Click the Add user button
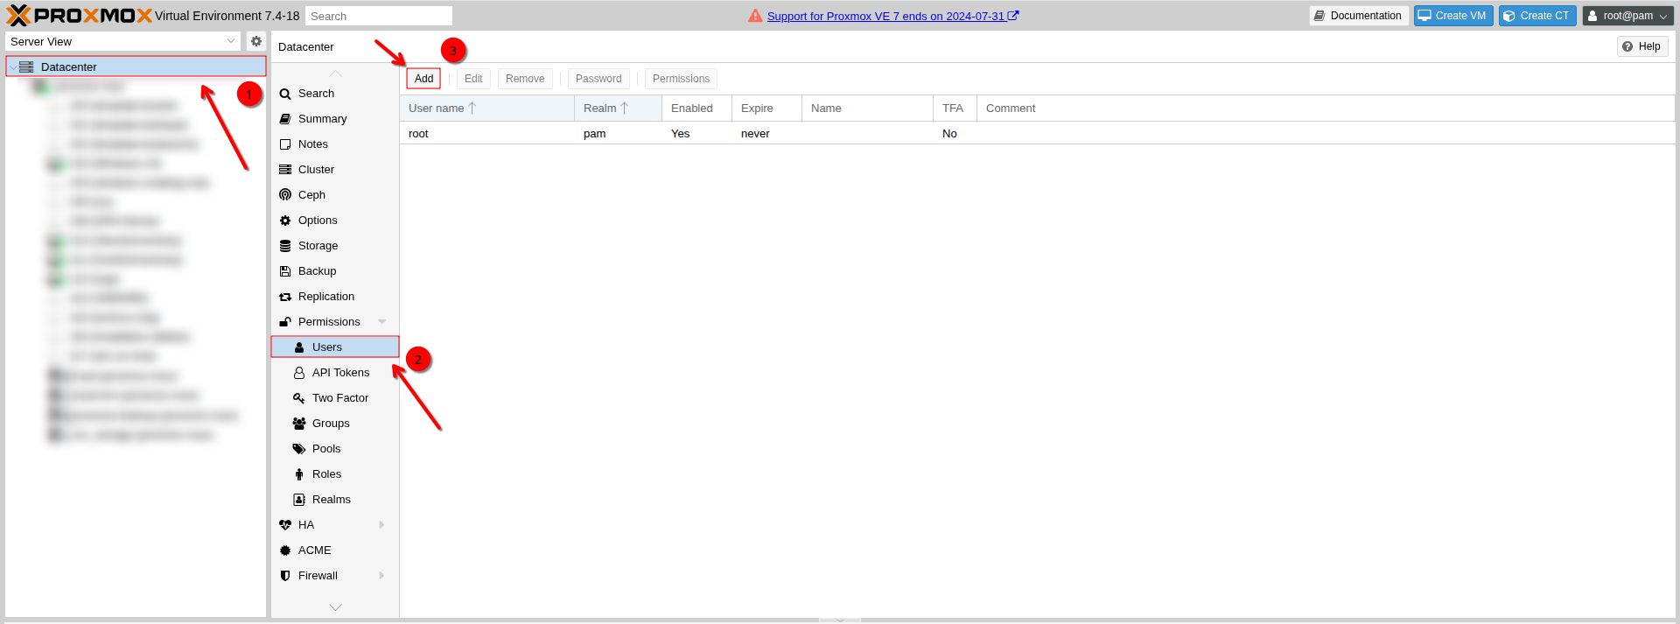Viewport: 1680px width, 624px height. coord(423,79)
